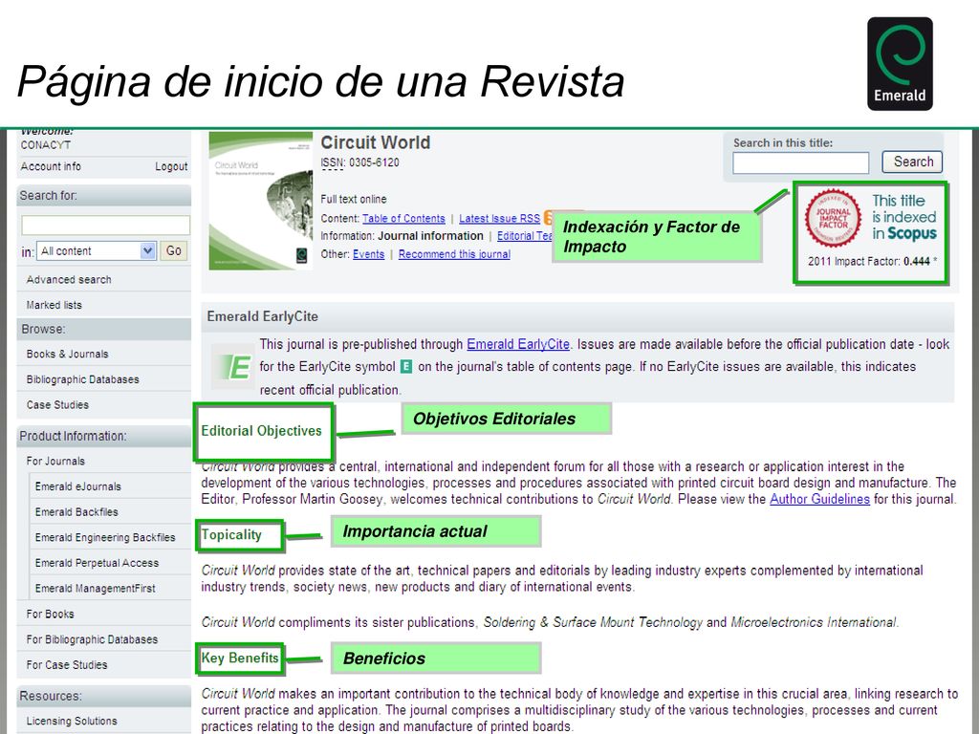Open Licensing Solutions under Resources
Viewport: 979px width, 734px height.
[72, 721]
